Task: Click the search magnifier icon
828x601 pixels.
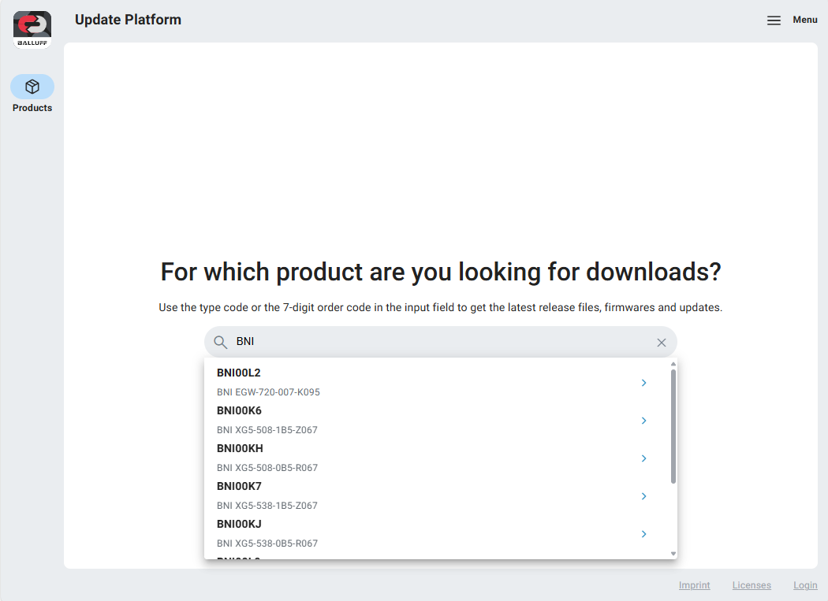Action: point(221,343)
